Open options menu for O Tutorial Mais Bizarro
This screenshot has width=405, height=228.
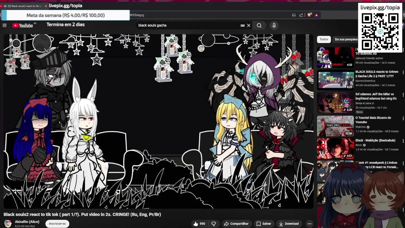pos(403,118)
